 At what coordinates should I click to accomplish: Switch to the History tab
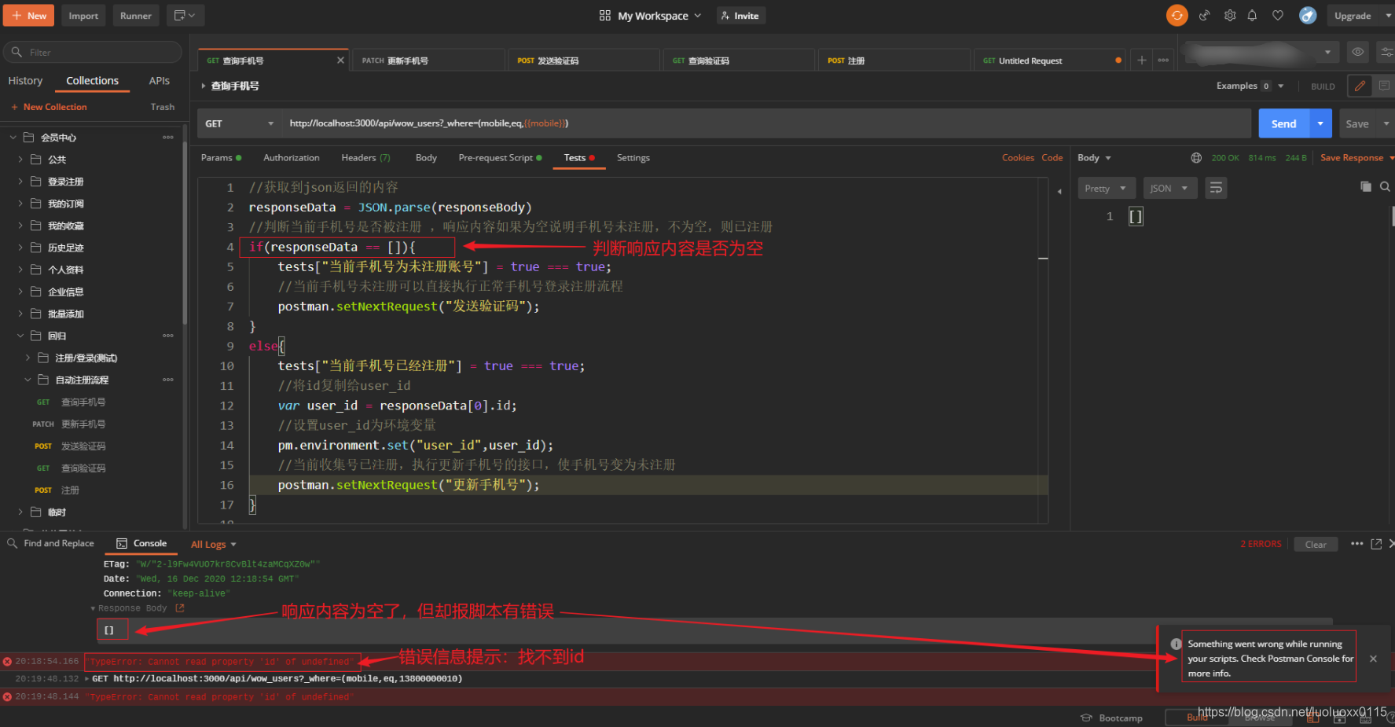[25, 81]
